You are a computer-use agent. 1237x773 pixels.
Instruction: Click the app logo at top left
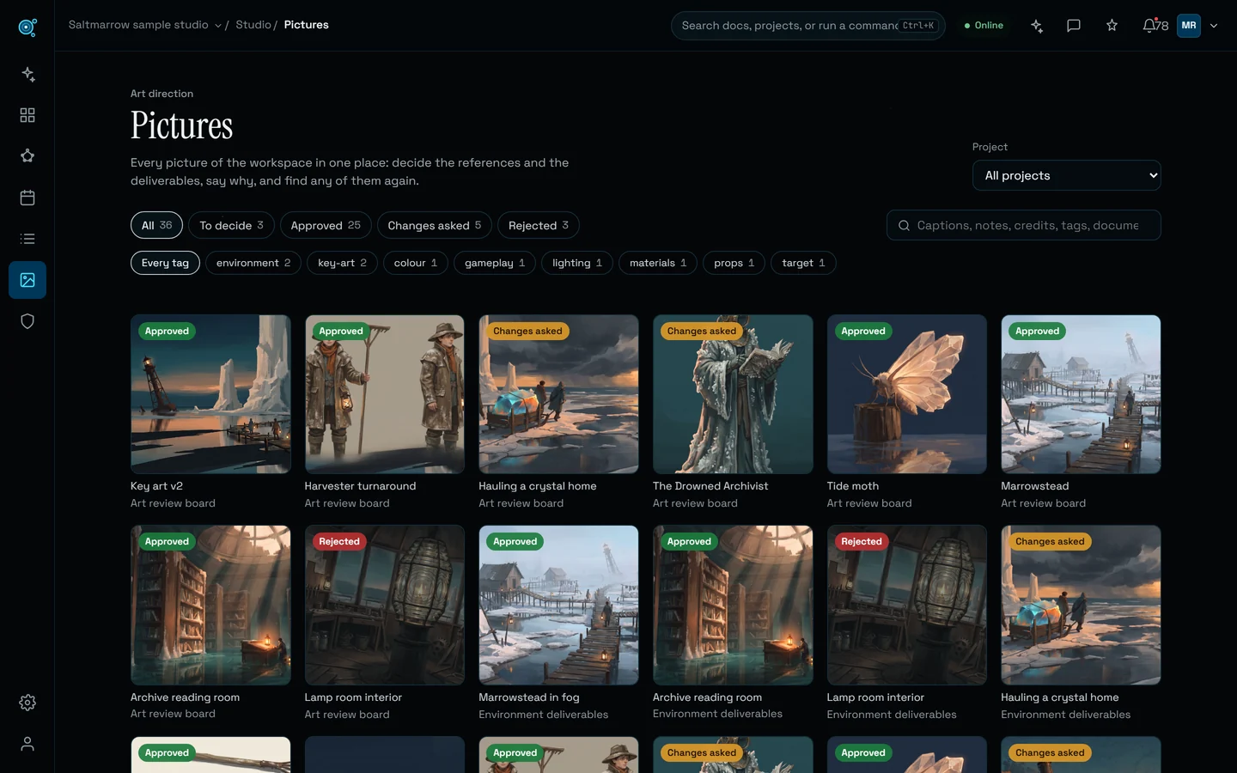point(27,27)
